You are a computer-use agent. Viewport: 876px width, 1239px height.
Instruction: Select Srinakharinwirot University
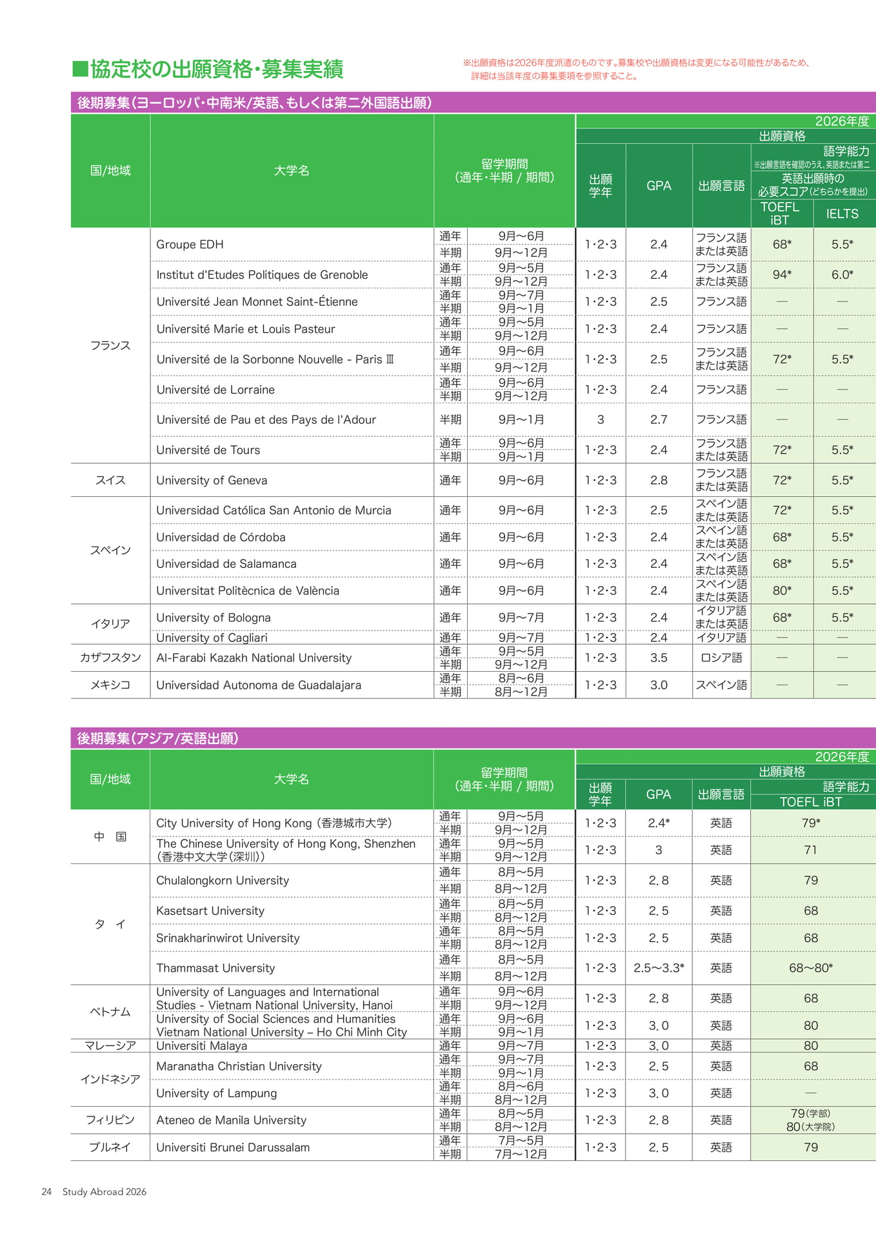point(228,938)
